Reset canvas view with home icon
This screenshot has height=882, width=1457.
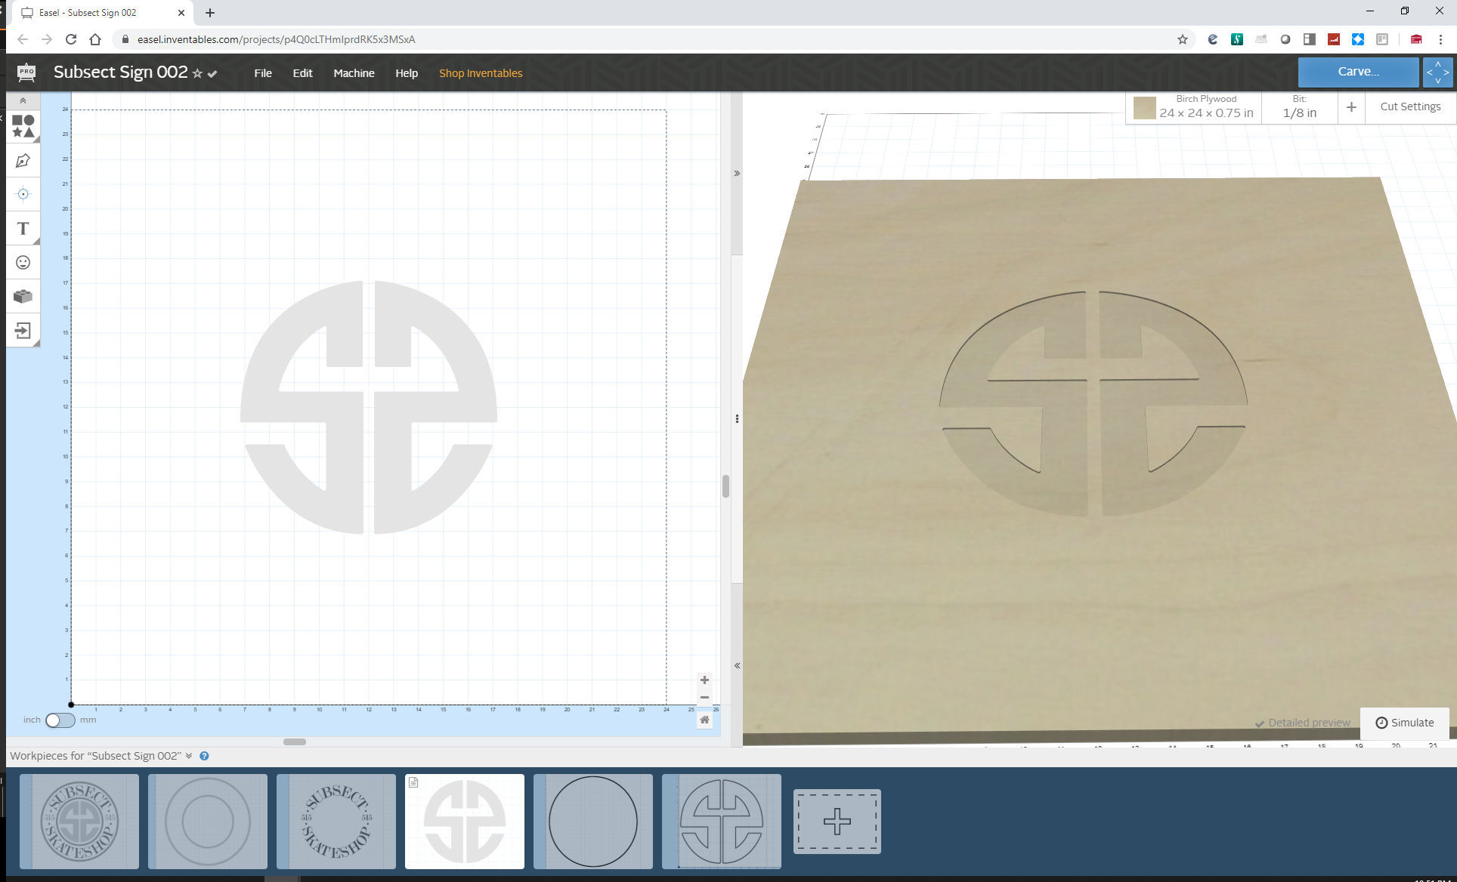704,720
